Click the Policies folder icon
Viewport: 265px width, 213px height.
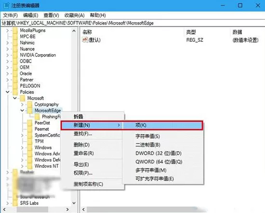click(15, 92)
